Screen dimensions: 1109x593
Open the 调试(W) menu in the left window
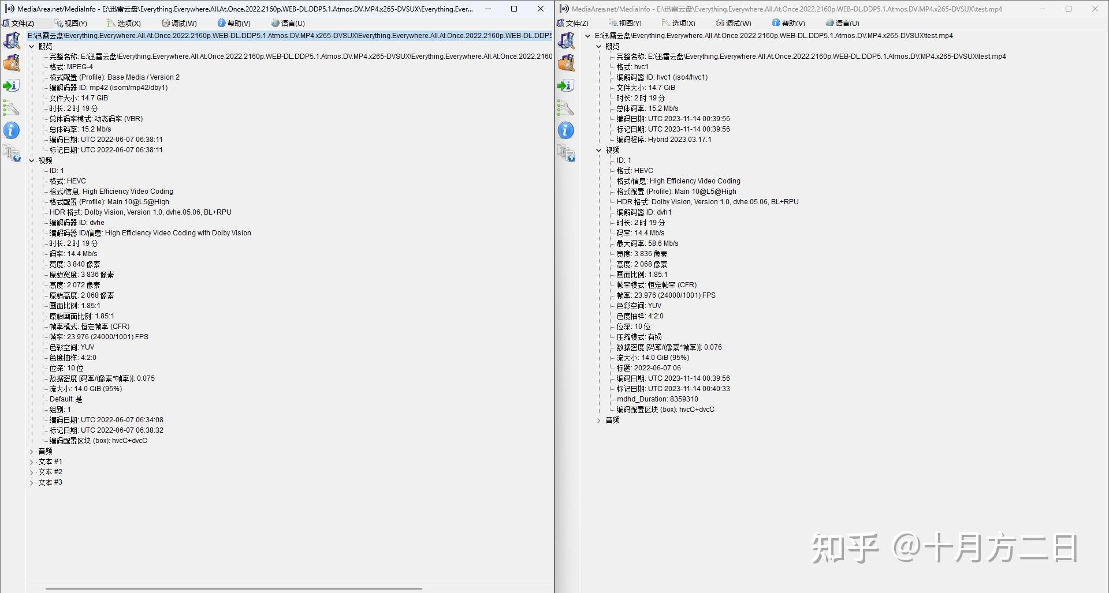pos(179,23)
